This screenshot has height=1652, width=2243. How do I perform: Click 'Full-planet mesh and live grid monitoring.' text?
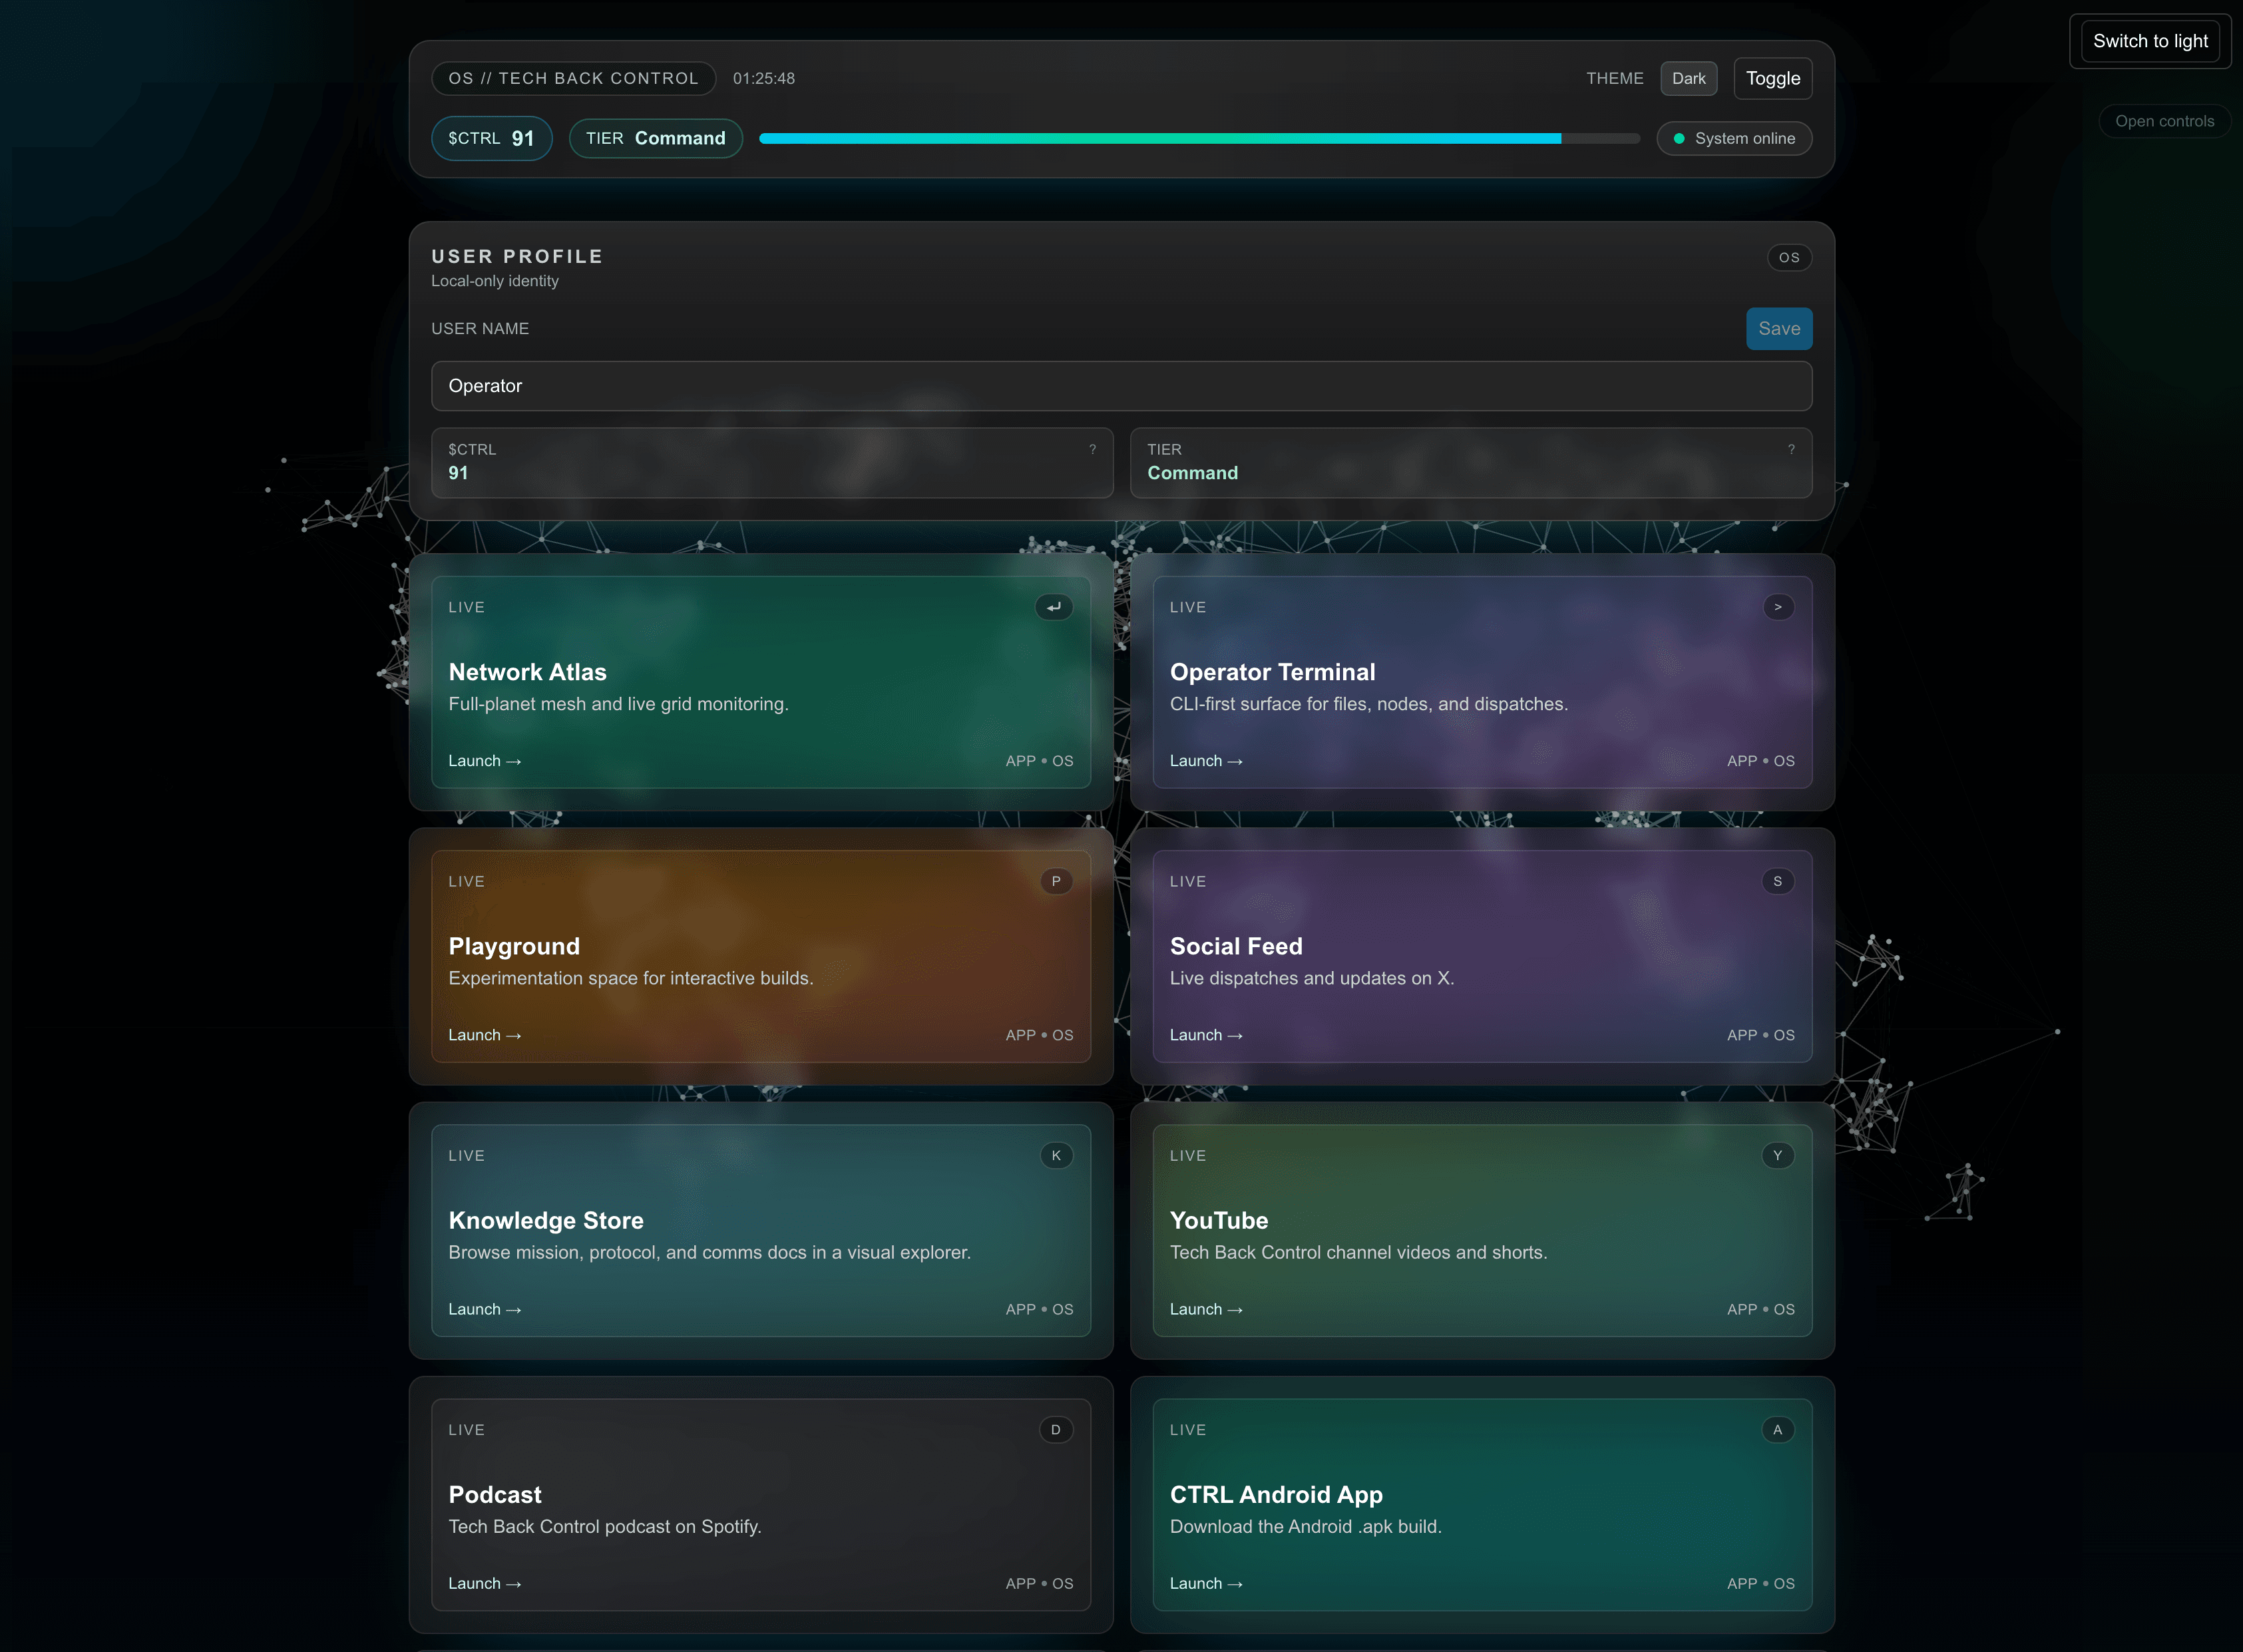[x=618, y=704]
